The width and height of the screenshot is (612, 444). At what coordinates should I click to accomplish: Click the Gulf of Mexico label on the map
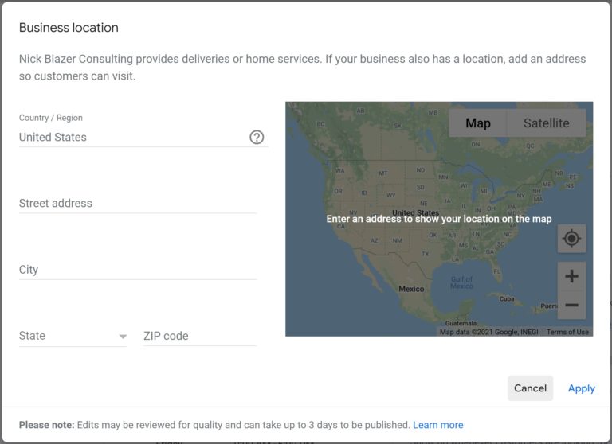pos(461,282)
